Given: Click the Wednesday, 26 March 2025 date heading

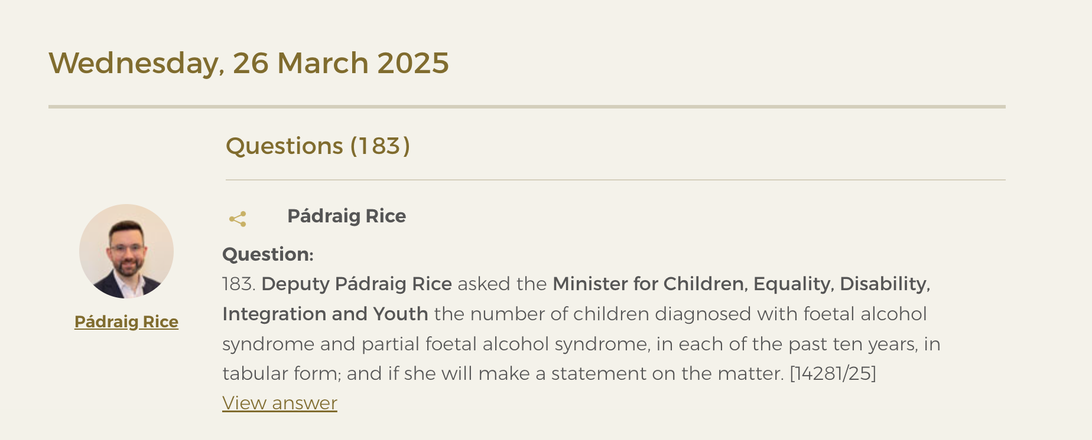Looking at the screenshot, I should tap(249, 63).
